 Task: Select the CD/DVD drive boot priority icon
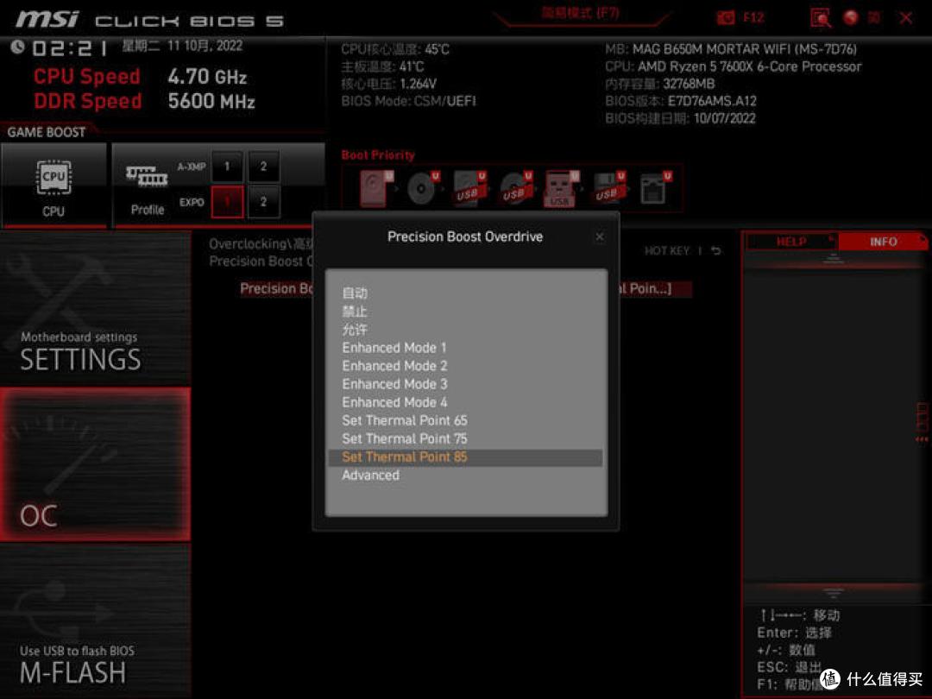click(423, 188)
